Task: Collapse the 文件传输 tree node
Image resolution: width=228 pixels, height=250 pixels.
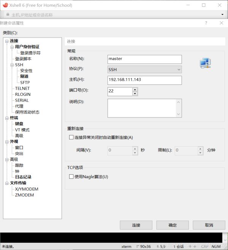Action: pyautogui.click(x=7, y=183)
